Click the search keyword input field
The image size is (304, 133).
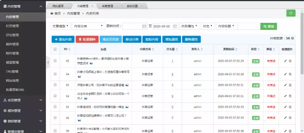click(x=249, y=27)
